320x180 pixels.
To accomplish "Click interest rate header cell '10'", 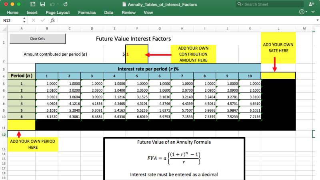I will click(250, 76).
